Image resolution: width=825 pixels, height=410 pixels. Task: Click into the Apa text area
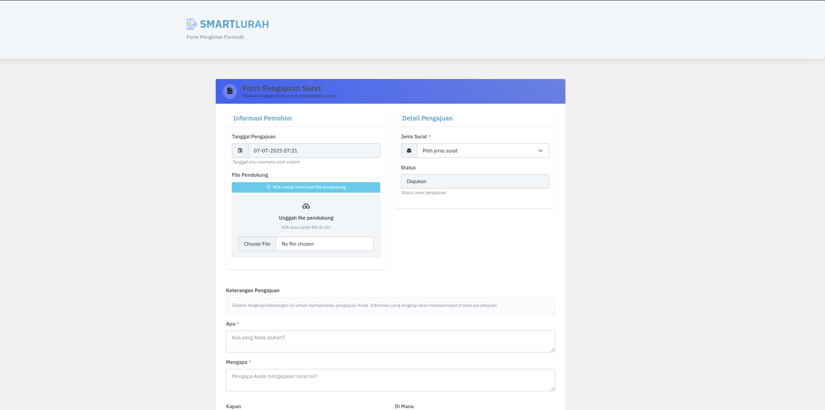click(x=390, y=342)
